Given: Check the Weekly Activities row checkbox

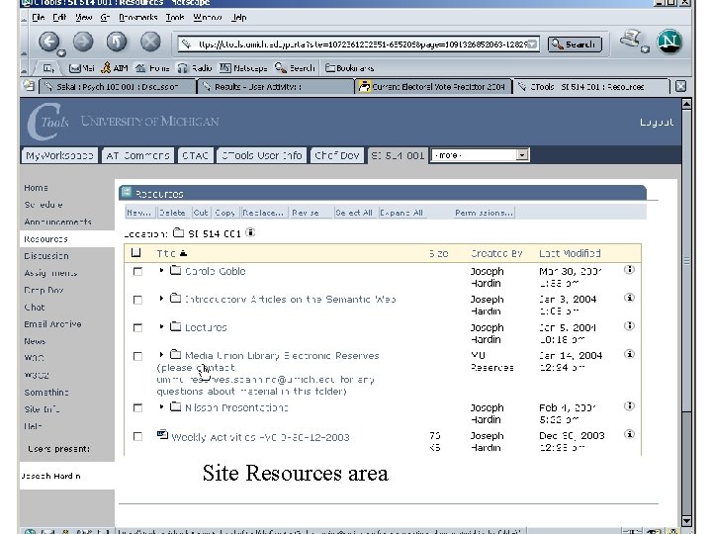Looking at the screenshot, I should coord(137,436).
